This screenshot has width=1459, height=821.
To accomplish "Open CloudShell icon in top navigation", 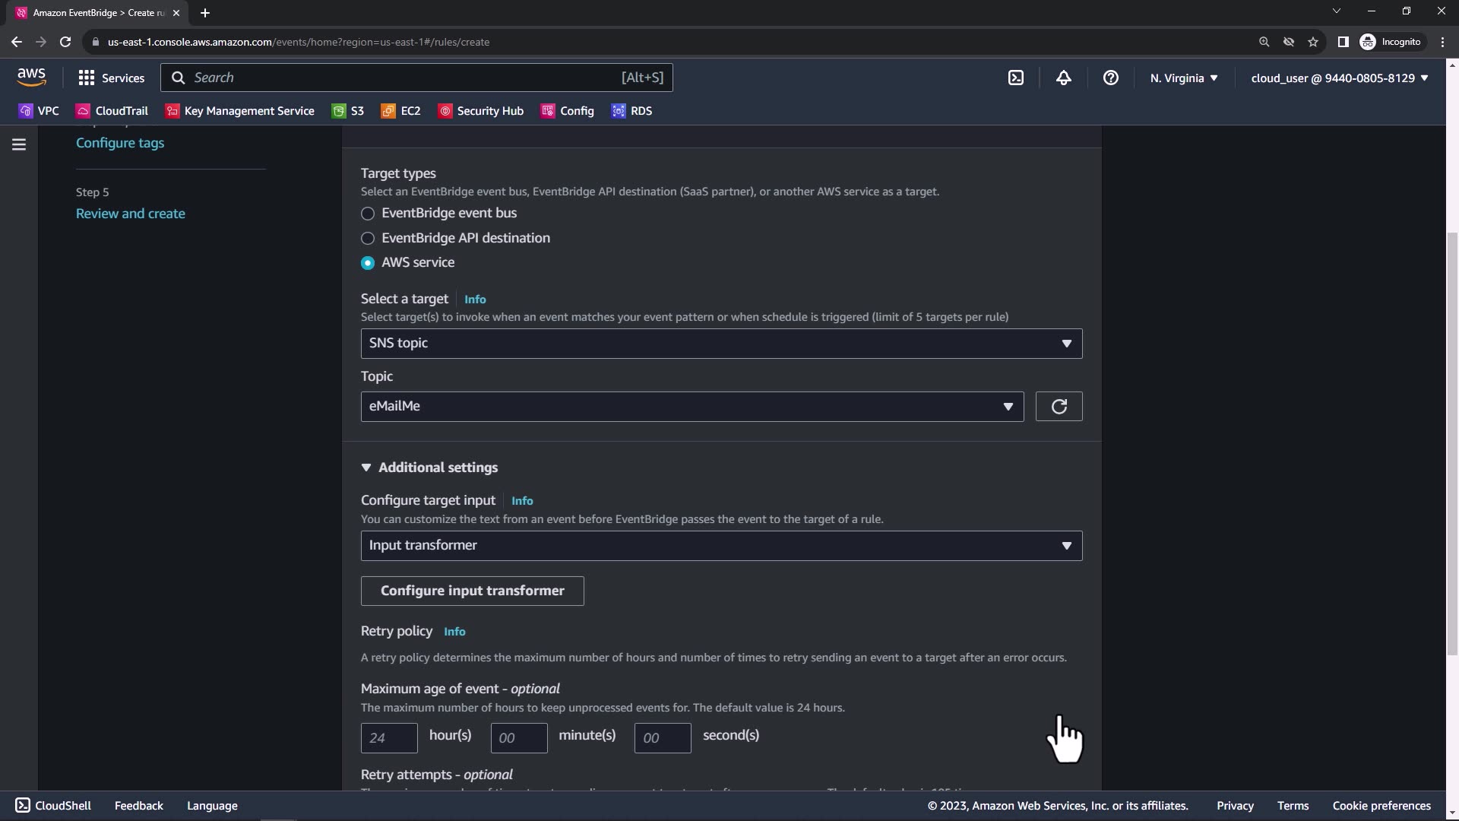I will click(1016, 78).
